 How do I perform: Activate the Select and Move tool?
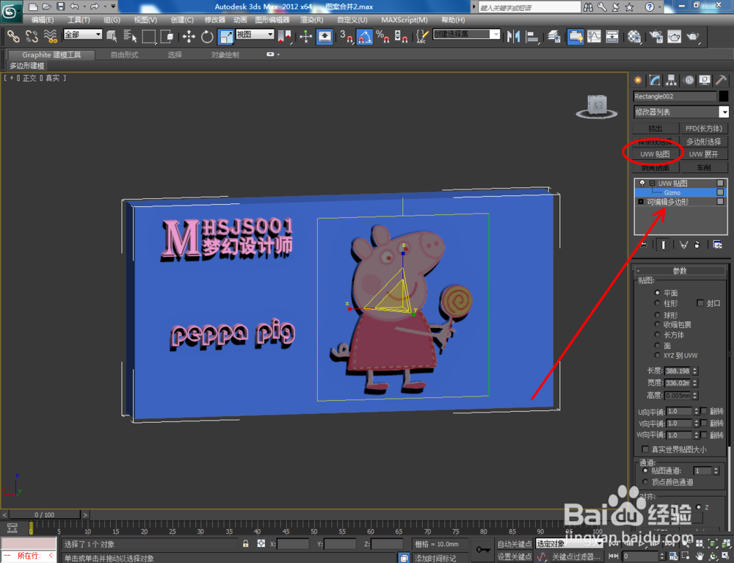(x=189, y=36)
